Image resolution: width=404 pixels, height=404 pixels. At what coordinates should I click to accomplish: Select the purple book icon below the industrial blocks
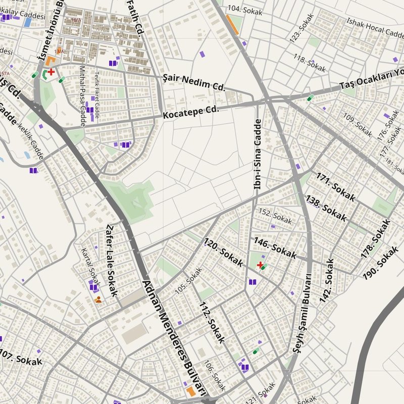[x=113, y=63]
